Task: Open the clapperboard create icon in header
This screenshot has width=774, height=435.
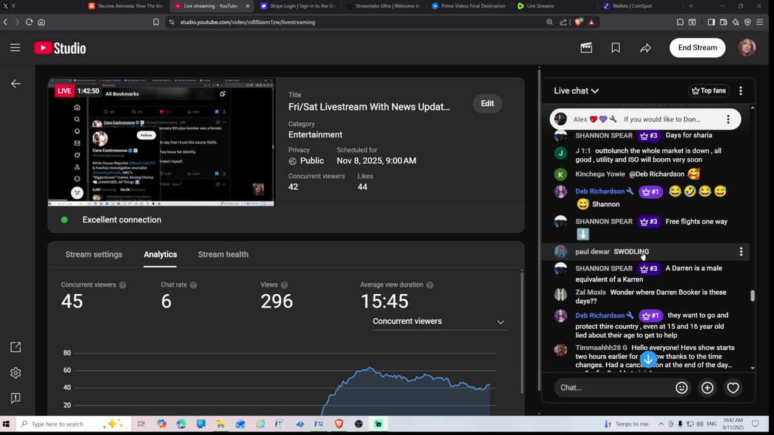Action: click(x=586, y=48)
